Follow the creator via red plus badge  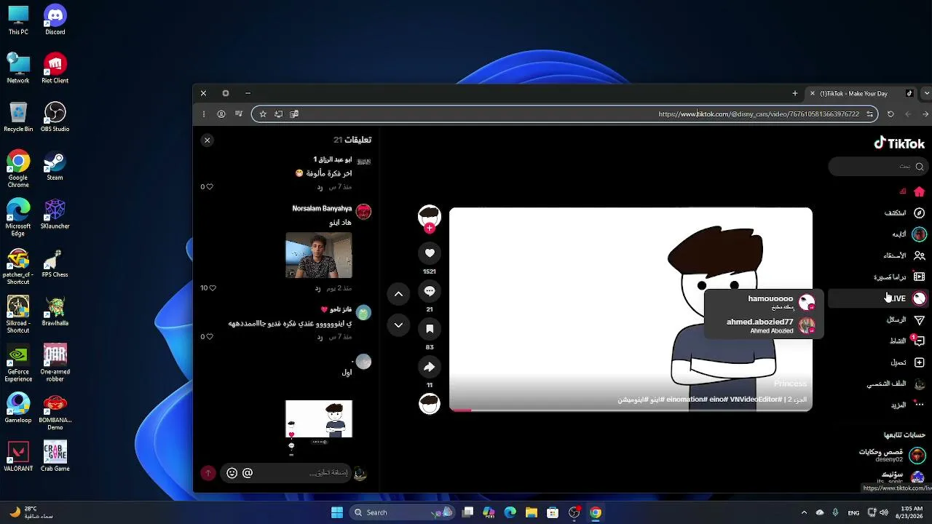pyautogui.click(x=430, y=228)
